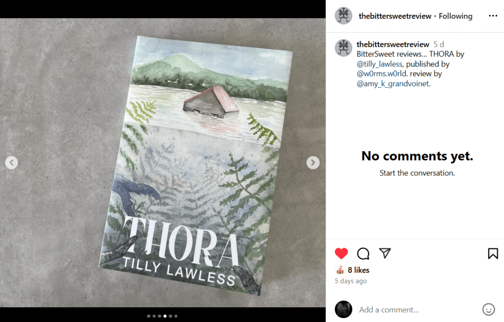
Task: Open the emoji picker smiley icon
Action: point(489,310)
